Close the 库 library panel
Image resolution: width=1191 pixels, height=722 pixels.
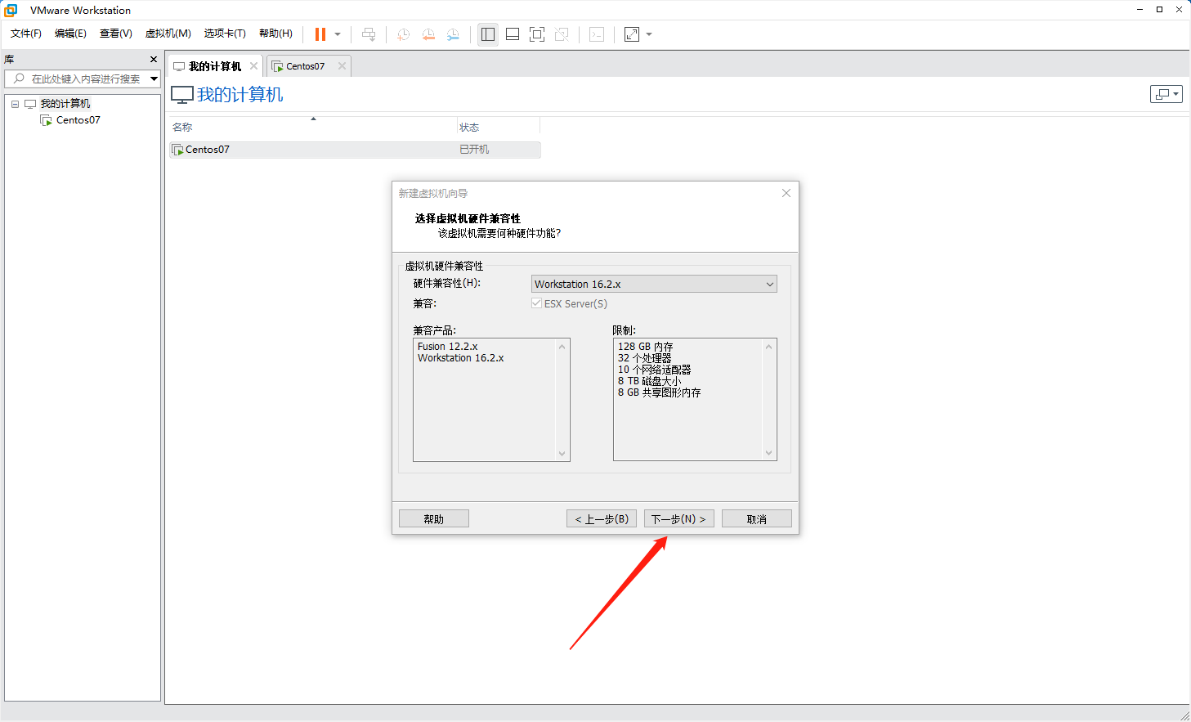(x=154, y=60)
